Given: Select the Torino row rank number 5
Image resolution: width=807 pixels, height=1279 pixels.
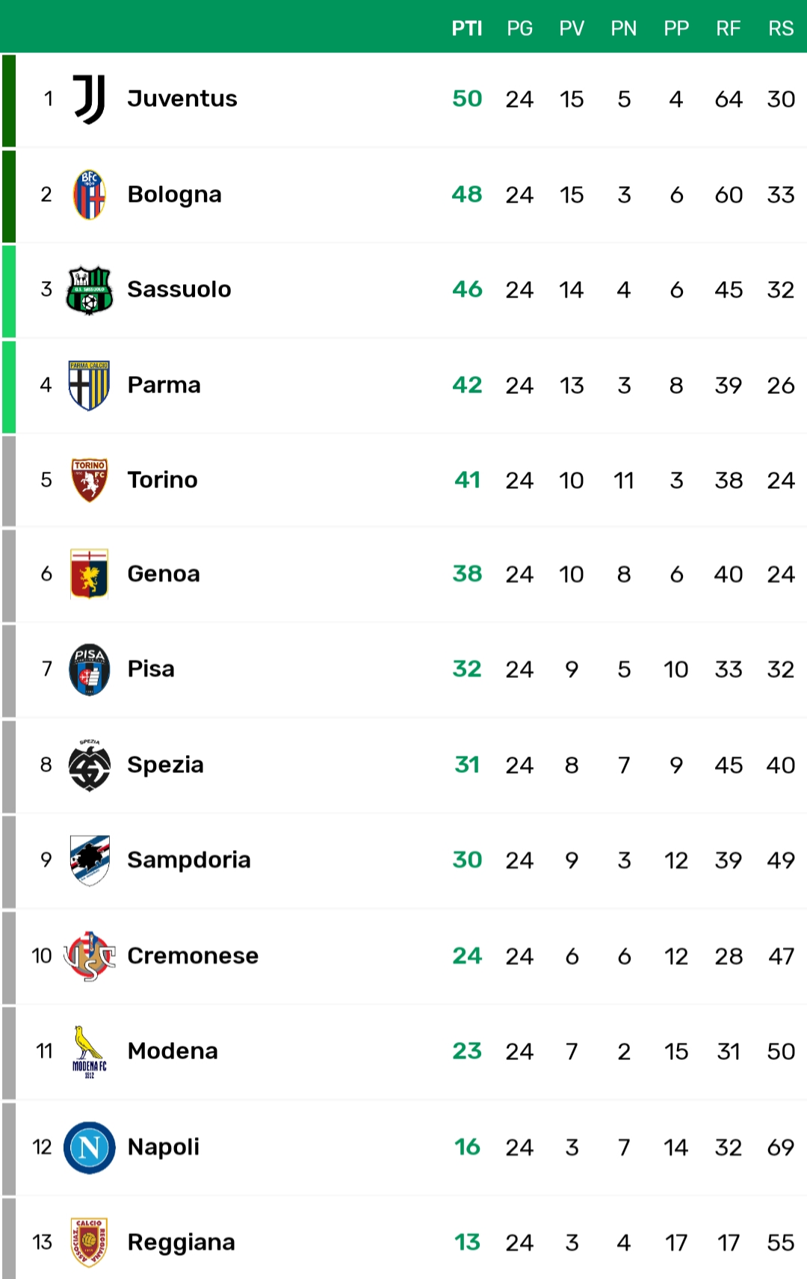Looking at the screenshot, I should click(x=46, y=480).
